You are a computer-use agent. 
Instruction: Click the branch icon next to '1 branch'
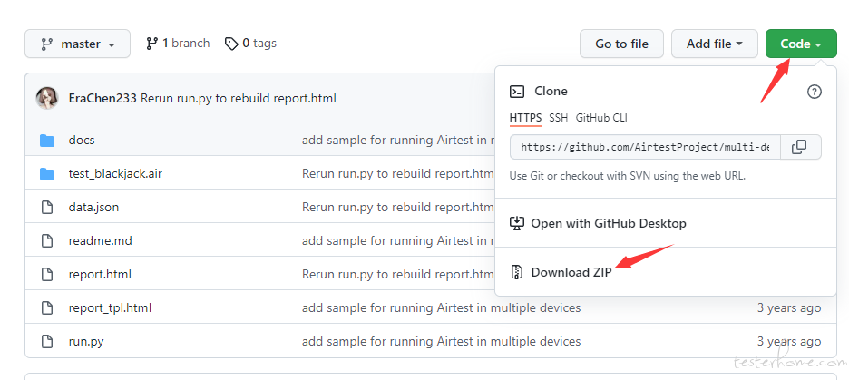pos(151,44)
